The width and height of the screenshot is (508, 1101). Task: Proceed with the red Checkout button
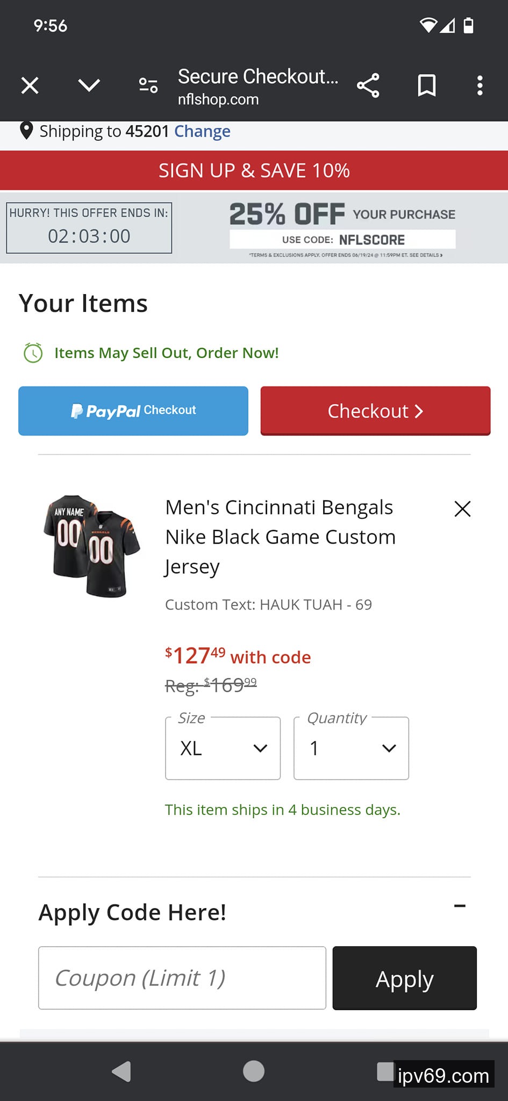tap(375, 411)
